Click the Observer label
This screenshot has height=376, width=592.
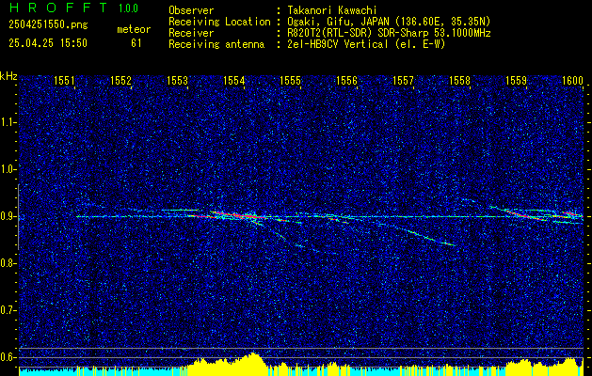coord(191,10)
